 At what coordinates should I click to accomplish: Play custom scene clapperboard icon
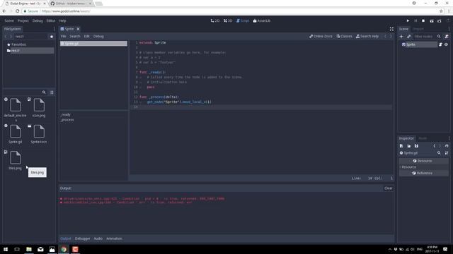click(439, 20)
